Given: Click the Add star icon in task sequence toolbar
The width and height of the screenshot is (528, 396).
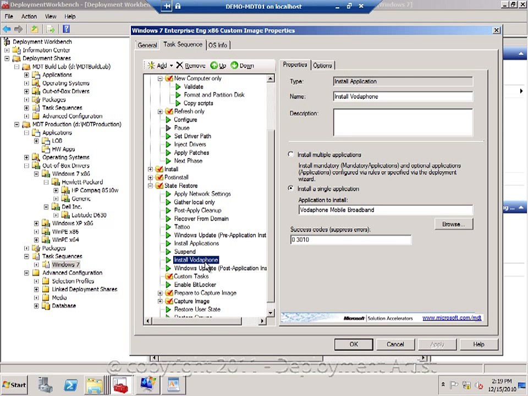Looking at the screenshot, I should pyautogui.click(x=151, y=65).
